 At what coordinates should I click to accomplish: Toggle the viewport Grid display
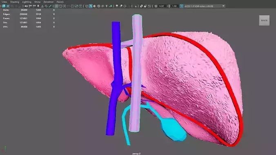coord(56,6)
